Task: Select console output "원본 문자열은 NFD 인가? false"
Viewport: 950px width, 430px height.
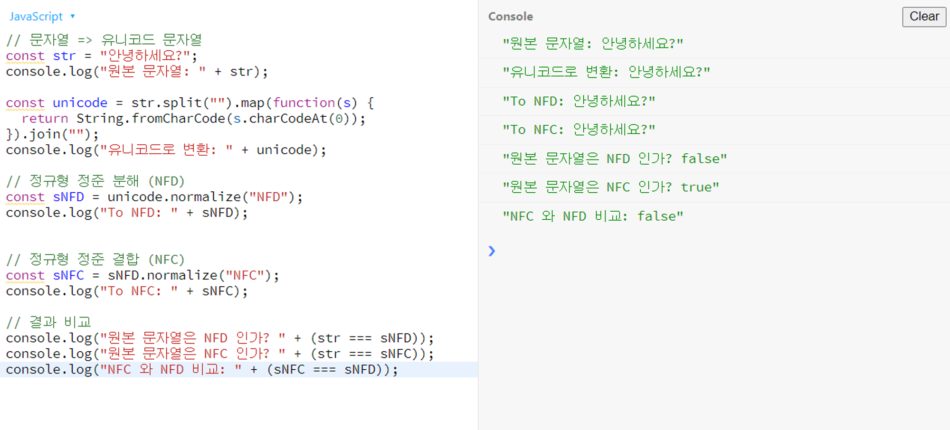Action: click(615, 159)
